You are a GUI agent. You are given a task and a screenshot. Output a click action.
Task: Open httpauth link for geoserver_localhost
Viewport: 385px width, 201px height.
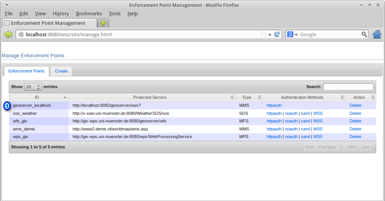tap(274, 105)
